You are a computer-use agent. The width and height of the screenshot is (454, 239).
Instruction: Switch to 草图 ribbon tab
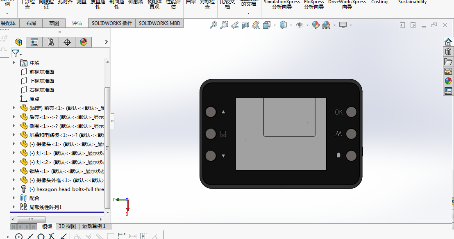54,23
